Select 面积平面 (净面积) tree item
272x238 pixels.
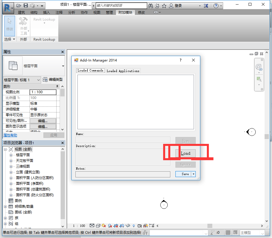(30, 184)
